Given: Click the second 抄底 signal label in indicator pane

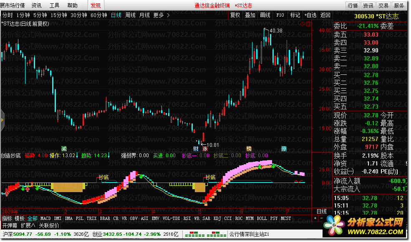Looking at the screenshot, I should (210, 178).
